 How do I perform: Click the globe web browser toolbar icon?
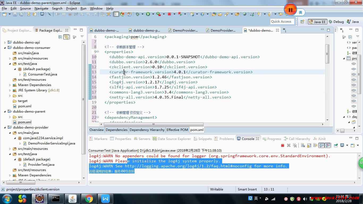coord(244,14)
